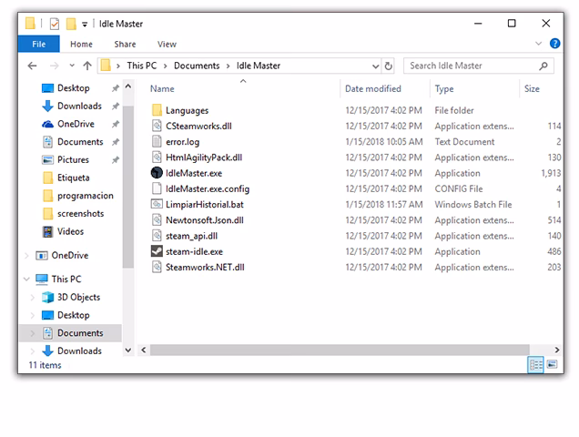The width and height of the screenshot is (579, 437).
Task: Open the Languages folder icon
Action: (157, 110)
